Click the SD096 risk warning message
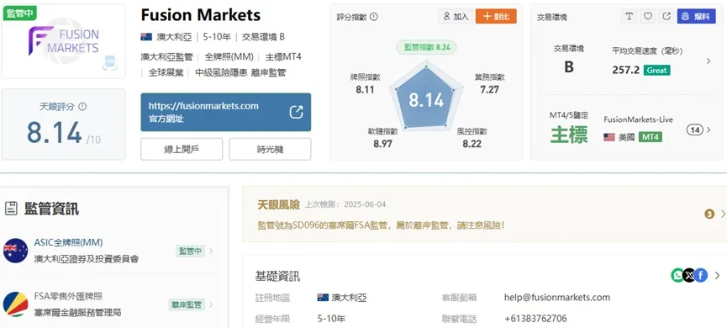The height and width of the screenshot is (328, 727). click(x=381, y=225)
